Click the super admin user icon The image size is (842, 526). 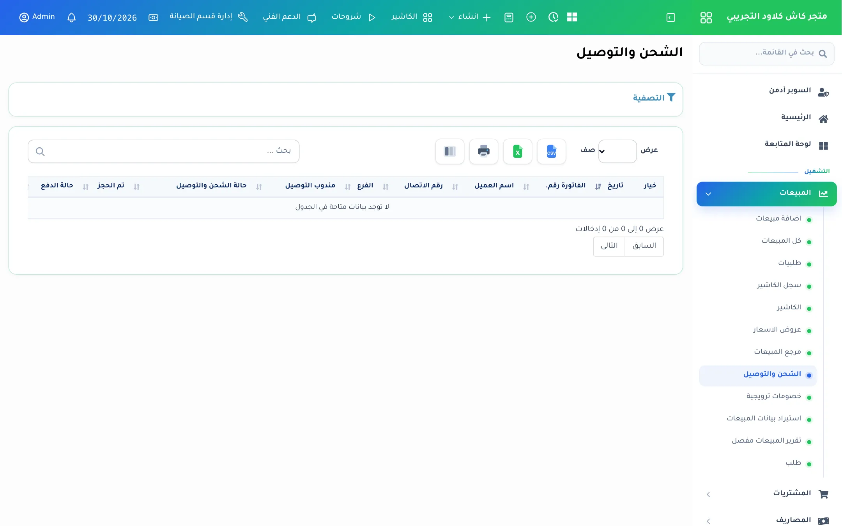coord(823,92)
